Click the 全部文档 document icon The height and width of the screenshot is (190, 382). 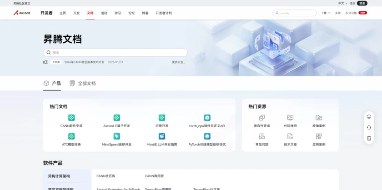[x=72, y=83]
